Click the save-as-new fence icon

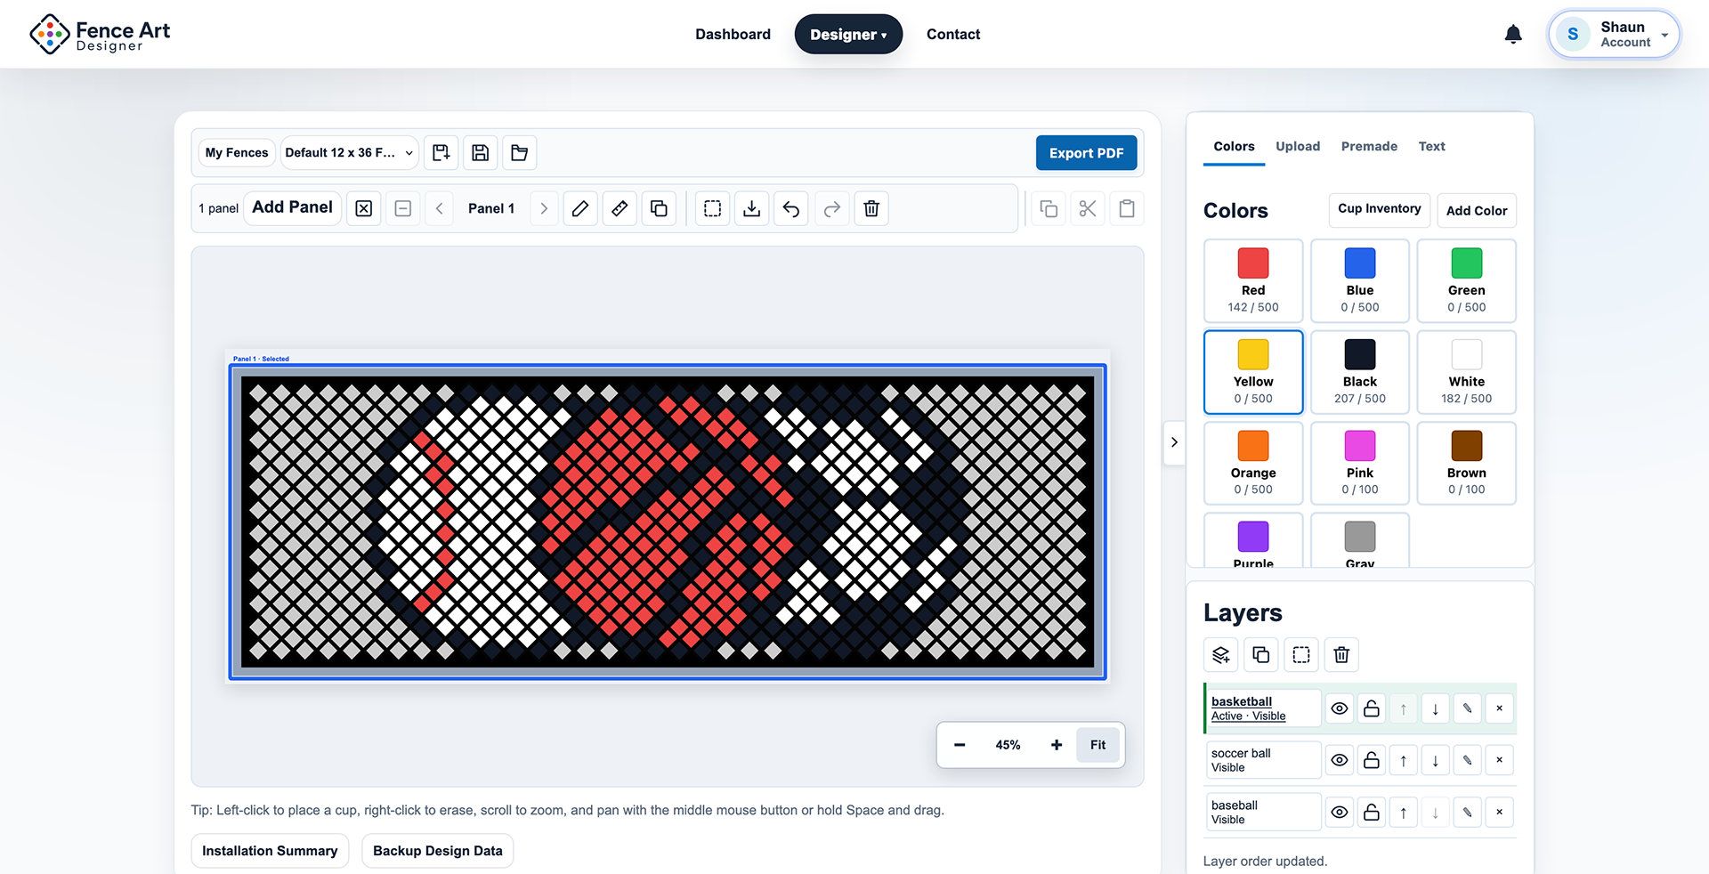441,152
